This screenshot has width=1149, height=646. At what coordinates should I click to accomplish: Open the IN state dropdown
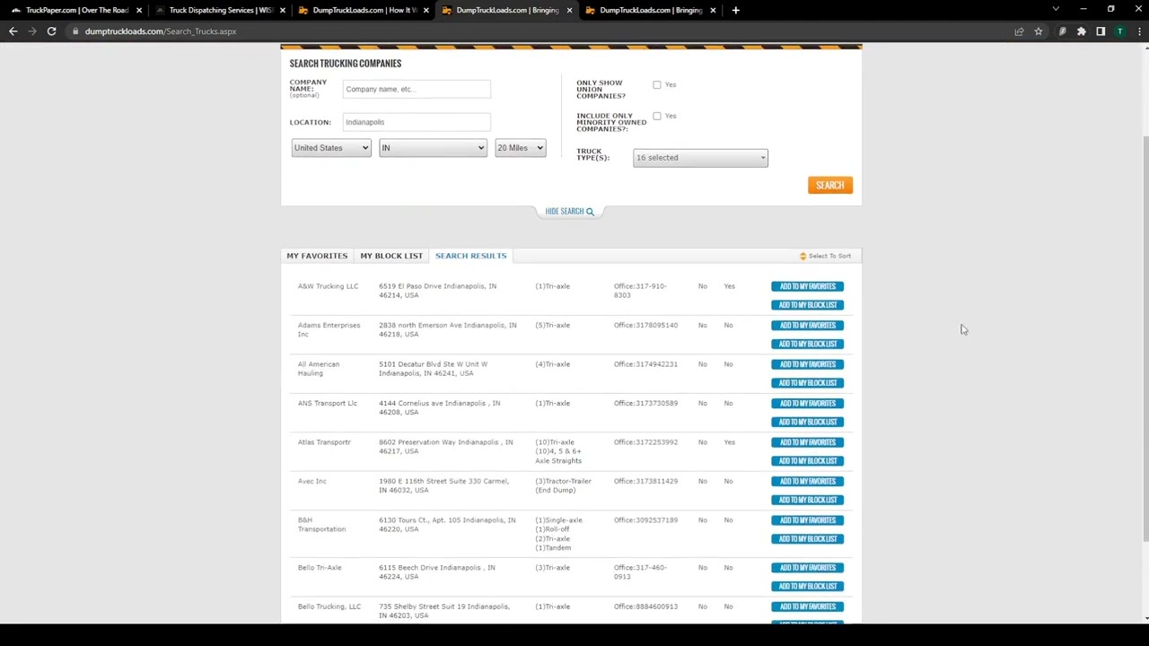(432, 147)
